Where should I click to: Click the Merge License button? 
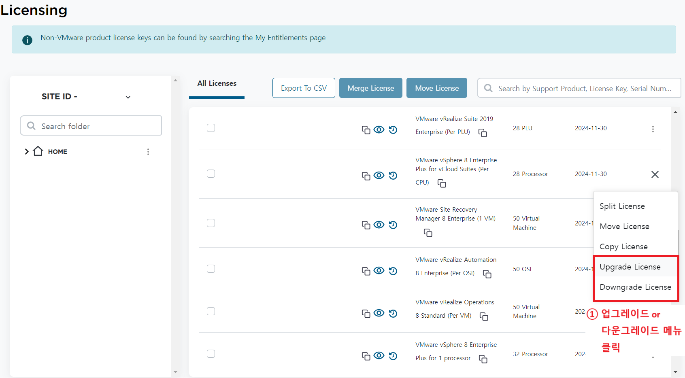click(370, 88)
